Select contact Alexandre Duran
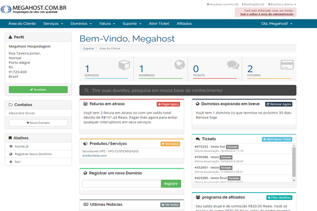The height and width of the screenshot is (211, 317). pos(22,113)
